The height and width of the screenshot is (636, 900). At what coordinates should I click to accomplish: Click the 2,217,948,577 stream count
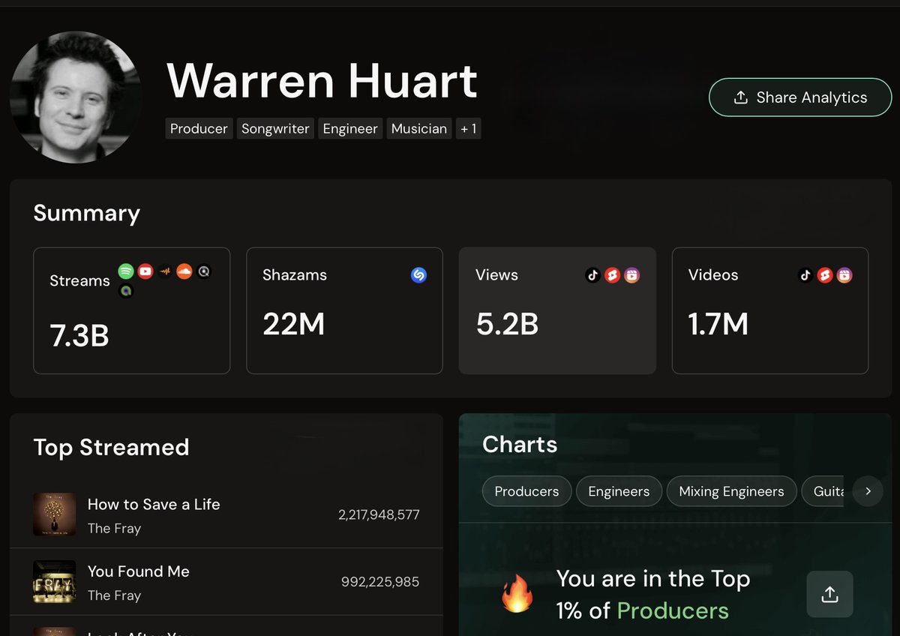(x=379, y=514)
